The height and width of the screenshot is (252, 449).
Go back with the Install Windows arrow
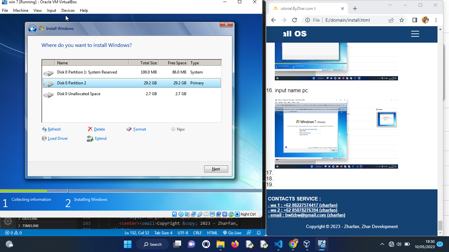point(32,29)
